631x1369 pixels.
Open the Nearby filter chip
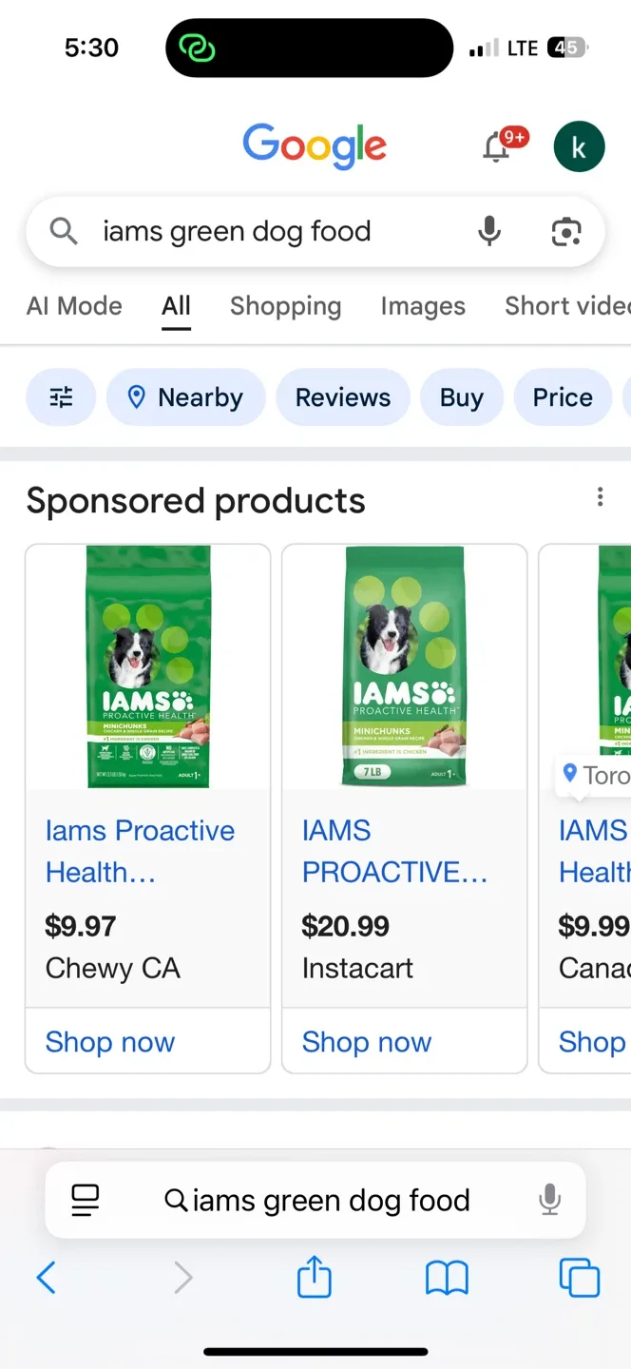coord(186,396)
